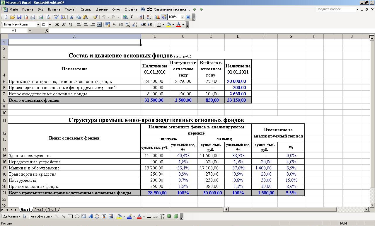Screen dimensions: 375x226
Task: Open the Name Box dropdown arrow
Action: click(x=30, y=31)
